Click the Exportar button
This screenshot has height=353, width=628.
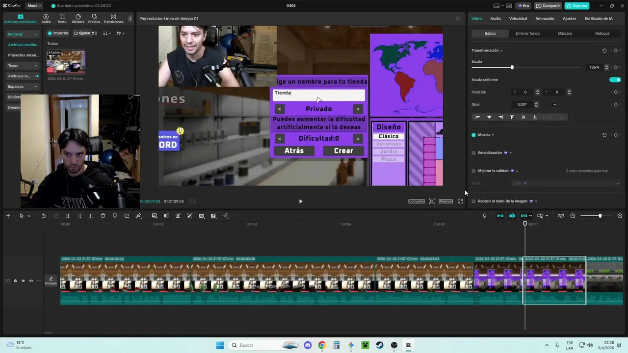577,6
